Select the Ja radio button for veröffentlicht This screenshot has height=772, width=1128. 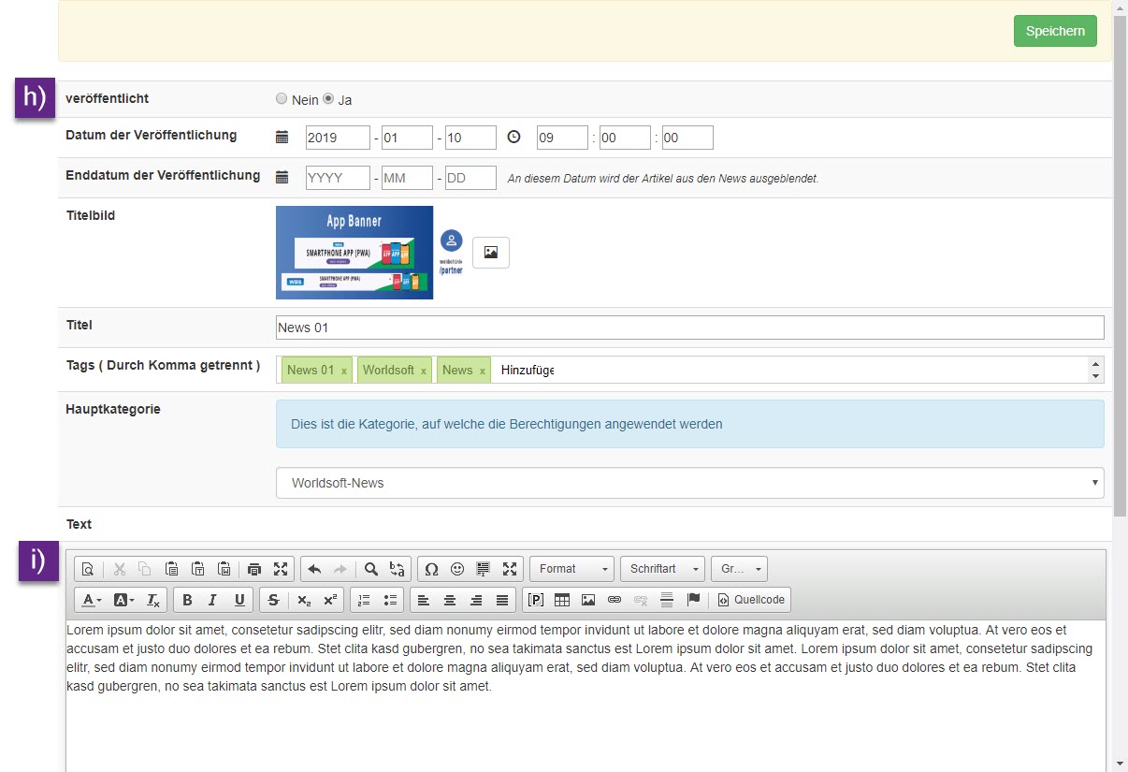click(x=328, y=97)
